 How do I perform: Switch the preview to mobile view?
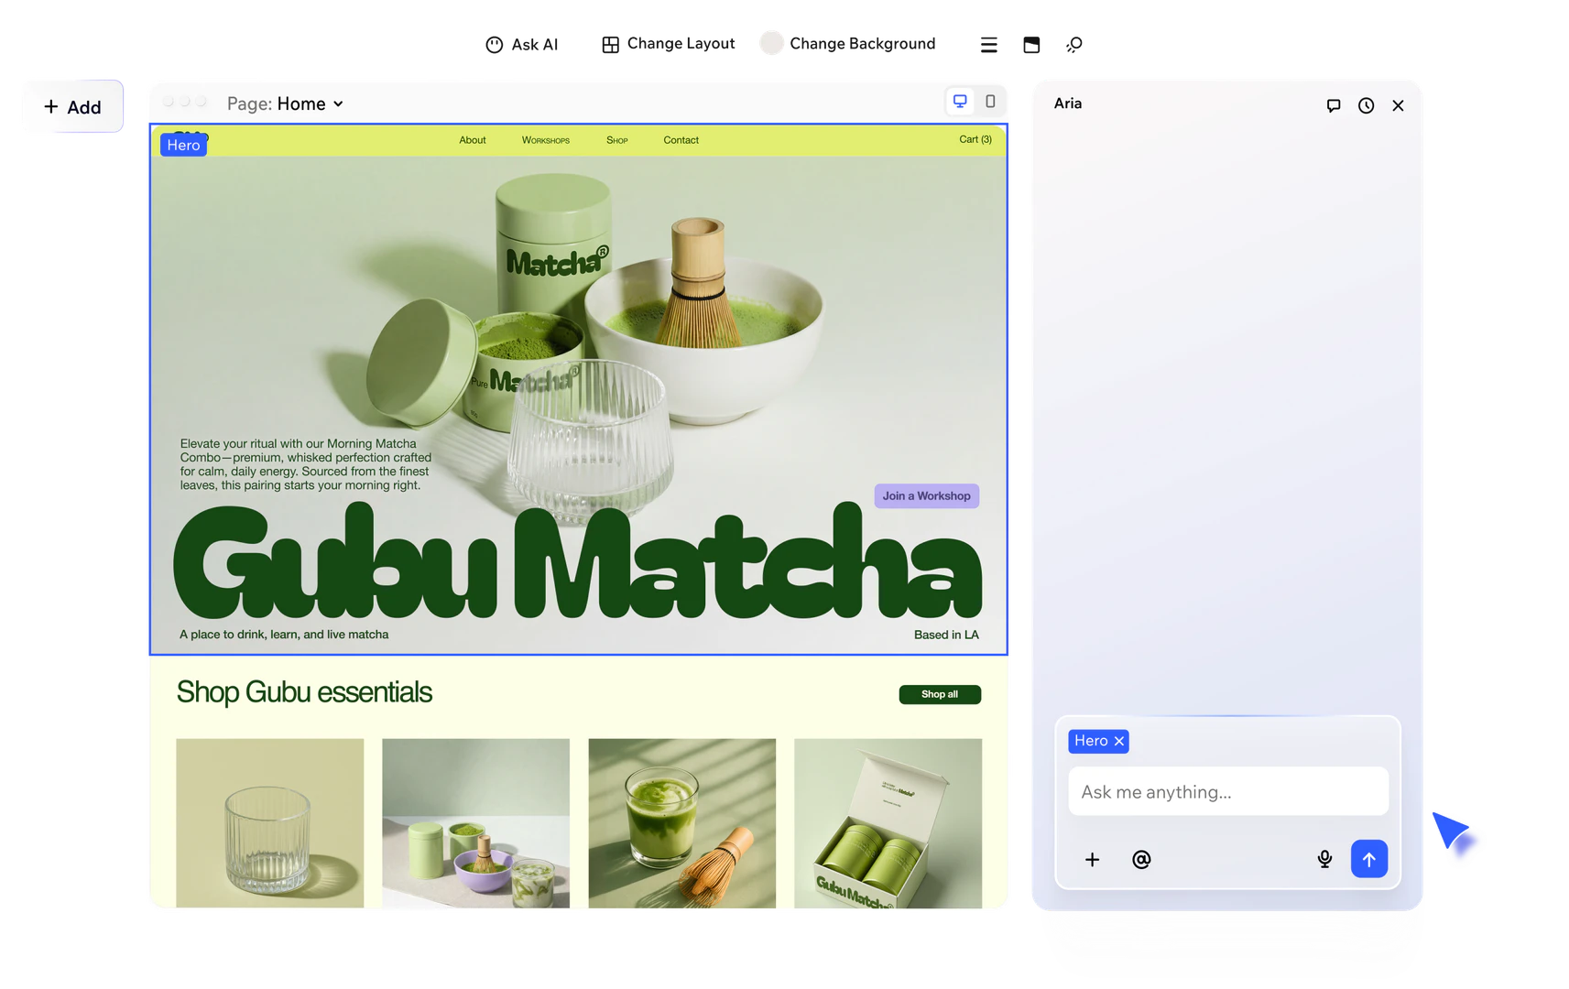point(990,102)
